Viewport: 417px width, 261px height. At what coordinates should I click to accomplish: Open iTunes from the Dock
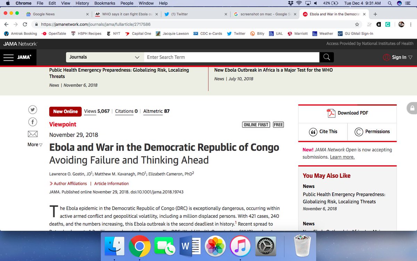coord(240,247)
